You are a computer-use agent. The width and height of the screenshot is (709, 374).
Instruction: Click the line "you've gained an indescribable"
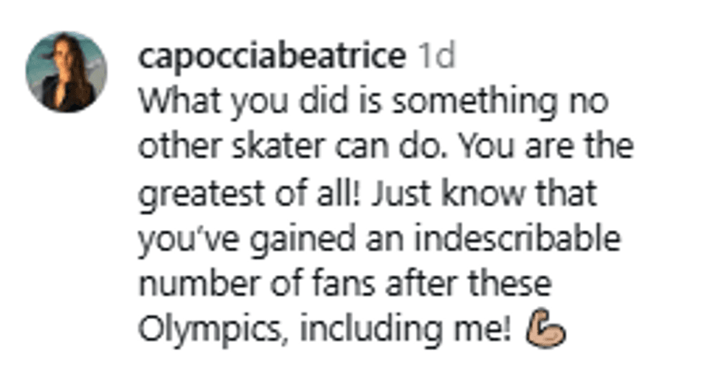379,239
